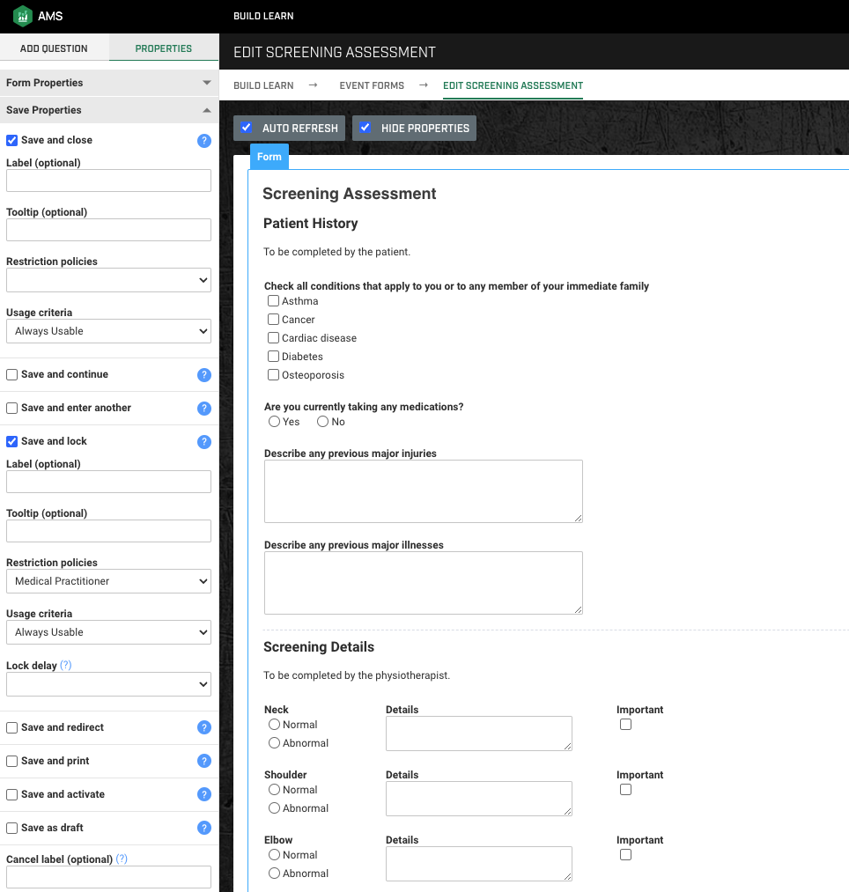The image size is (849, 892).
Task: Click the Describe previous major injuries textbox
Action: point(424,491)
